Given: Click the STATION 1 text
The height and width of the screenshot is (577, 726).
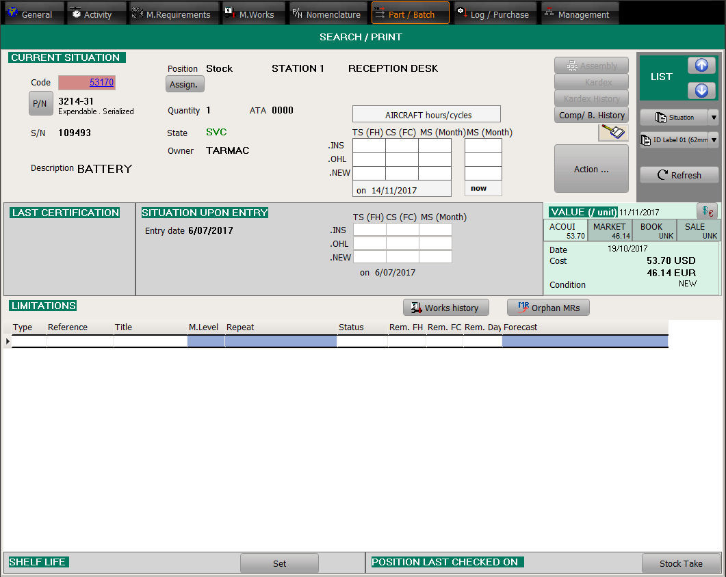Looking at the screenshot, I should 298,68.
